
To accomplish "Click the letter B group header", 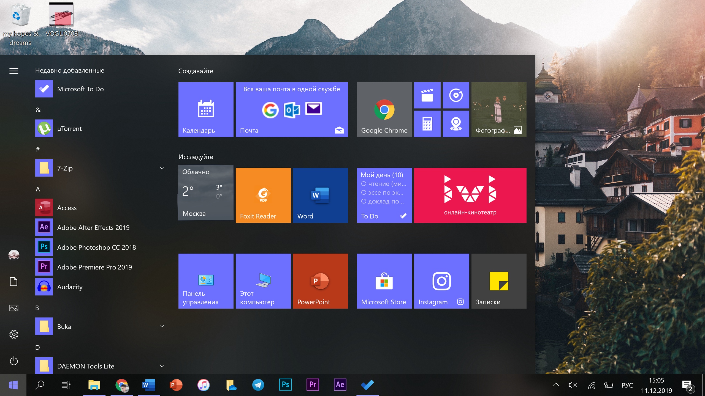I will pyautogui.click(x=37, y=308).
